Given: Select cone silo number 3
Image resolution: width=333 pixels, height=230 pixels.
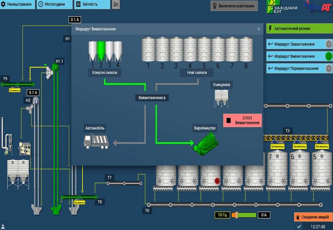Looking at the screenshot, I should (109, 51).
